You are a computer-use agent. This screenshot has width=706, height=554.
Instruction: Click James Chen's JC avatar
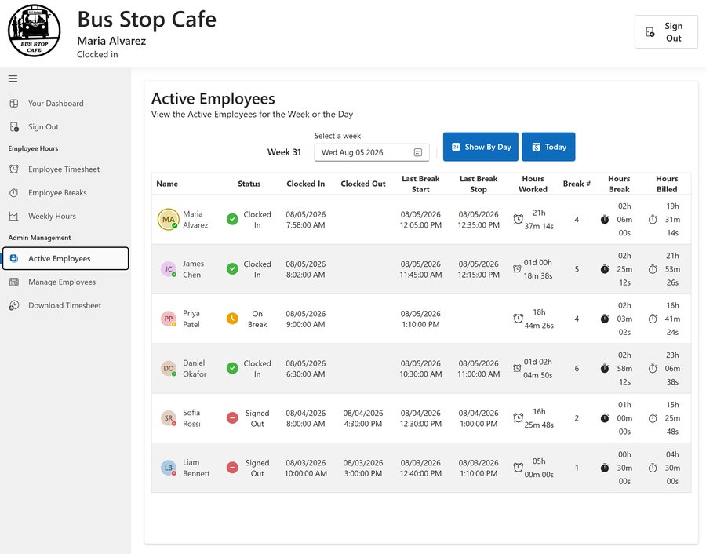(x=169, y=269)
